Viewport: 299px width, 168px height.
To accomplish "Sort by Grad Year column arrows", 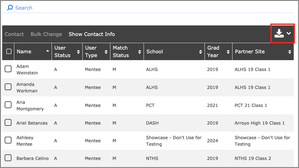I will [x=228, y=52].
